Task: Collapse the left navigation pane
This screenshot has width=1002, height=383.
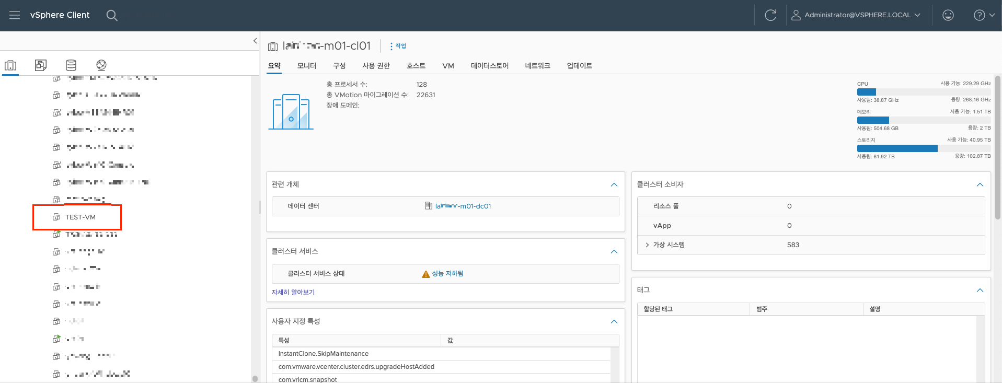Action: pyautogui.click(x=255, y=41)
